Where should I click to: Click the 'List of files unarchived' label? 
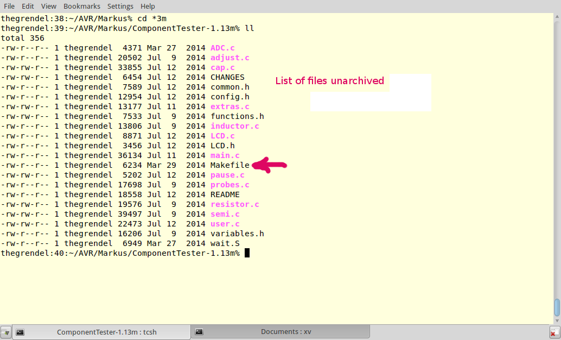click(x=330, y=81)
